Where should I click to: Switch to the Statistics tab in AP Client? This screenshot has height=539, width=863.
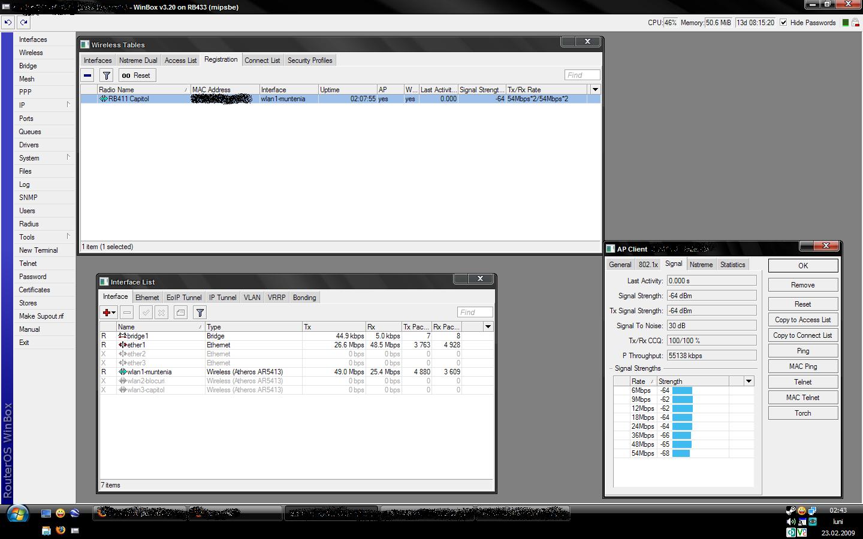point(732,265)
